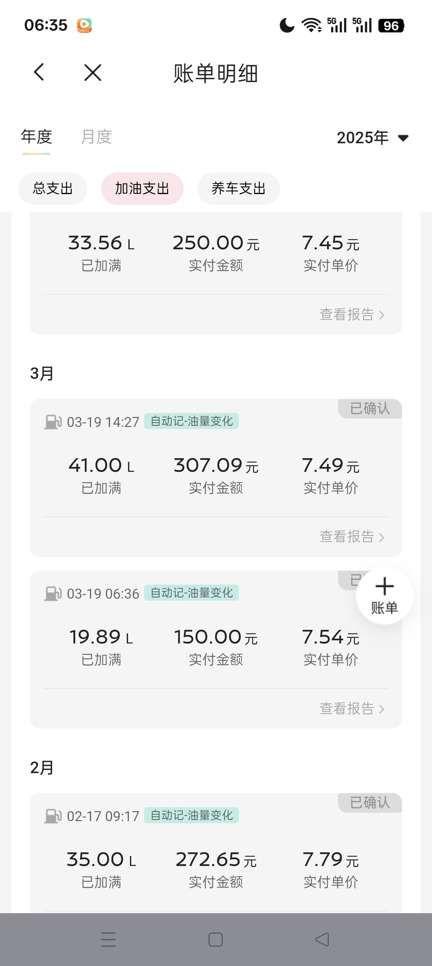Switch to the 年度 tab
Viewport: 432px width, 966px height.
click(36, 137)
